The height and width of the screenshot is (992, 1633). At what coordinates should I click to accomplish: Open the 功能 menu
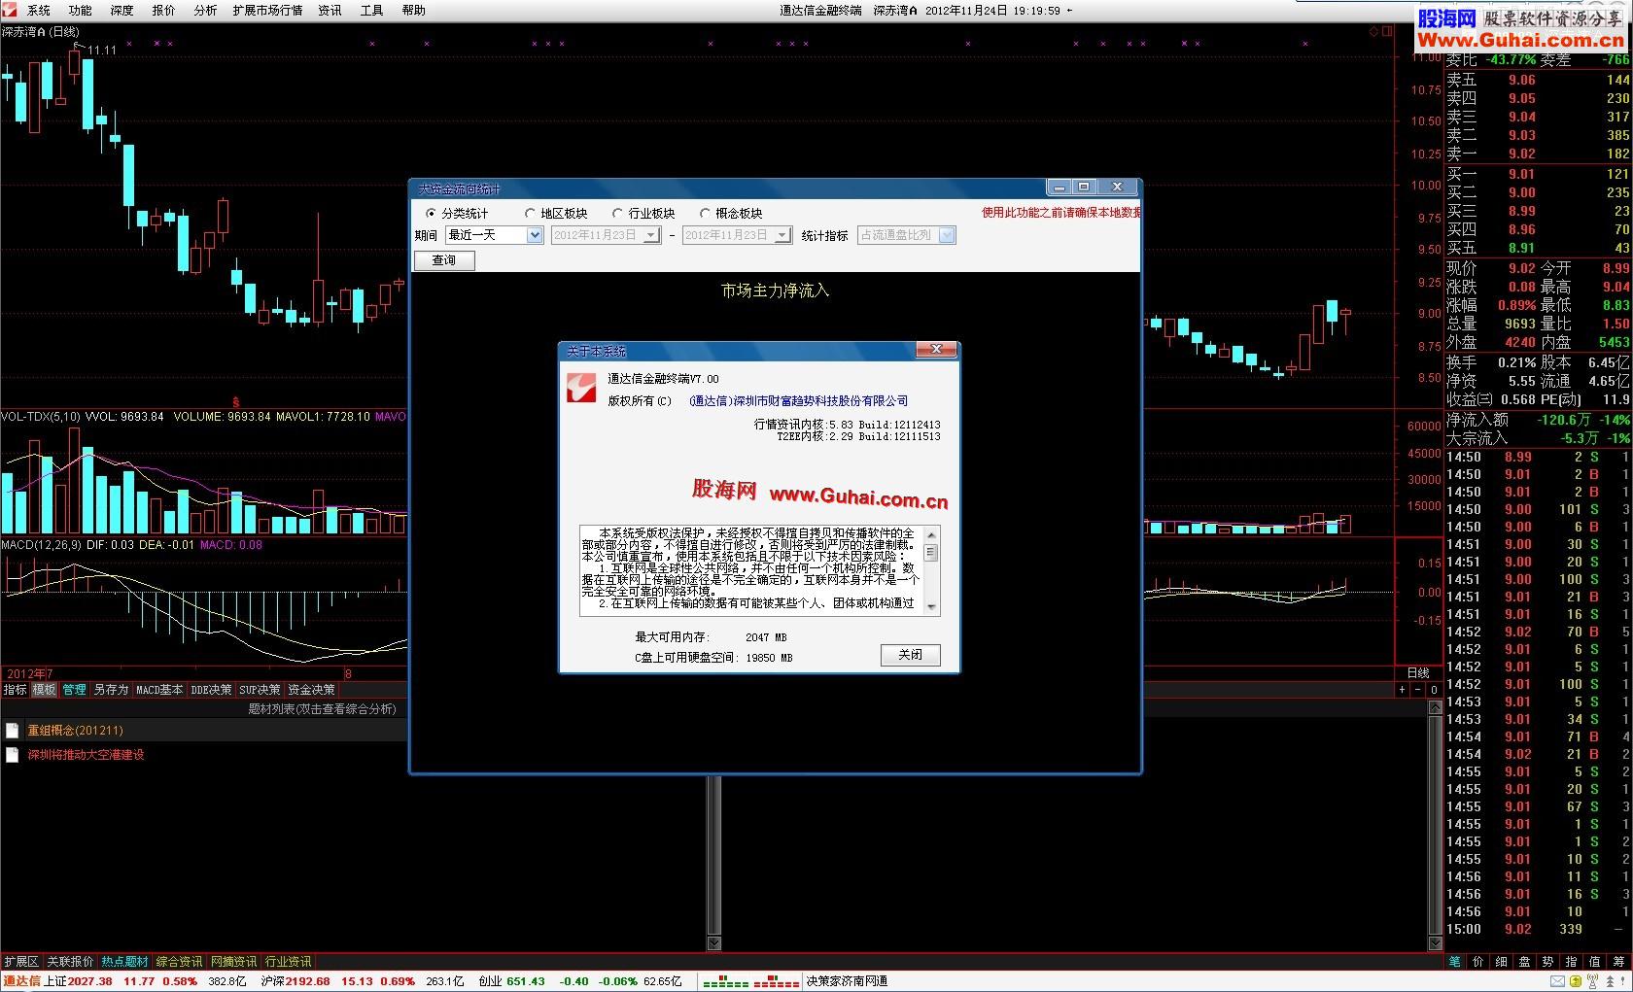click(80, 10)
